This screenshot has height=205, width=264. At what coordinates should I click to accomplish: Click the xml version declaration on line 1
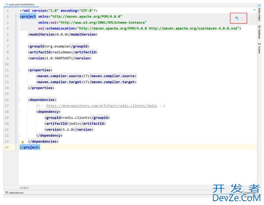58,11
